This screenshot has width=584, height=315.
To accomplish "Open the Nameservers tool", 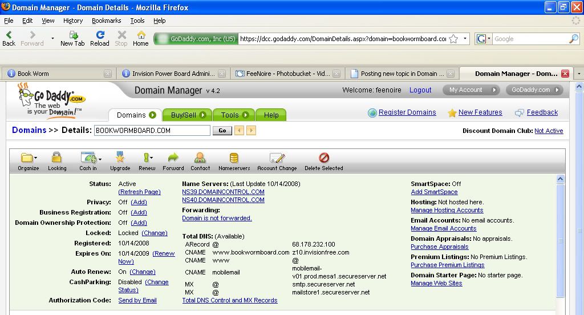I will pos(234,158).
